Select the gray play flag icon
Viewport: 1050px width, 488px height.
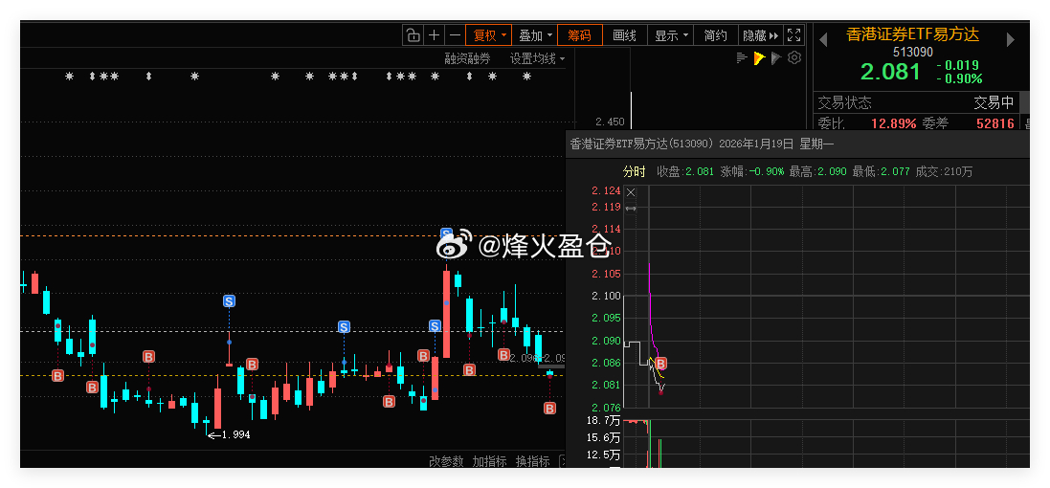pyautogui.click(x=776, y=57)
